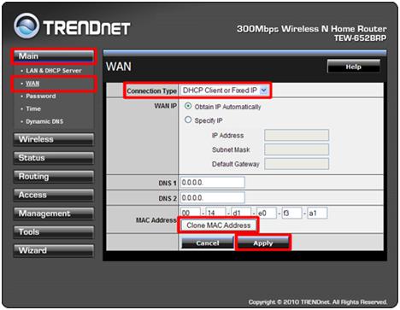Click the DNS 2 input field

click(x=213, y=197)
